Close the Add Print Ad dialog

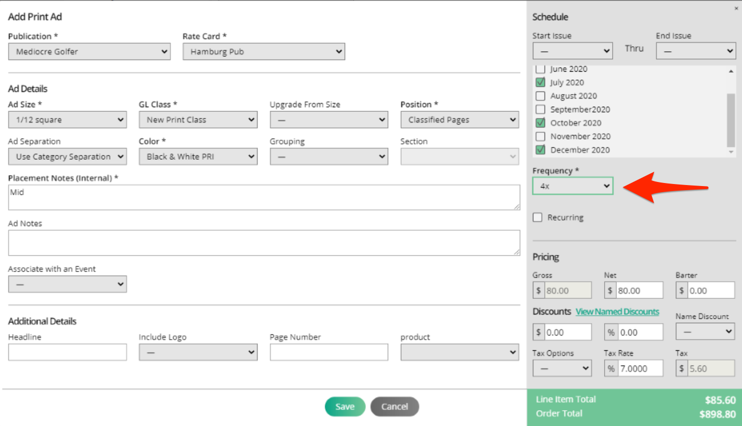tap(736, 9)
